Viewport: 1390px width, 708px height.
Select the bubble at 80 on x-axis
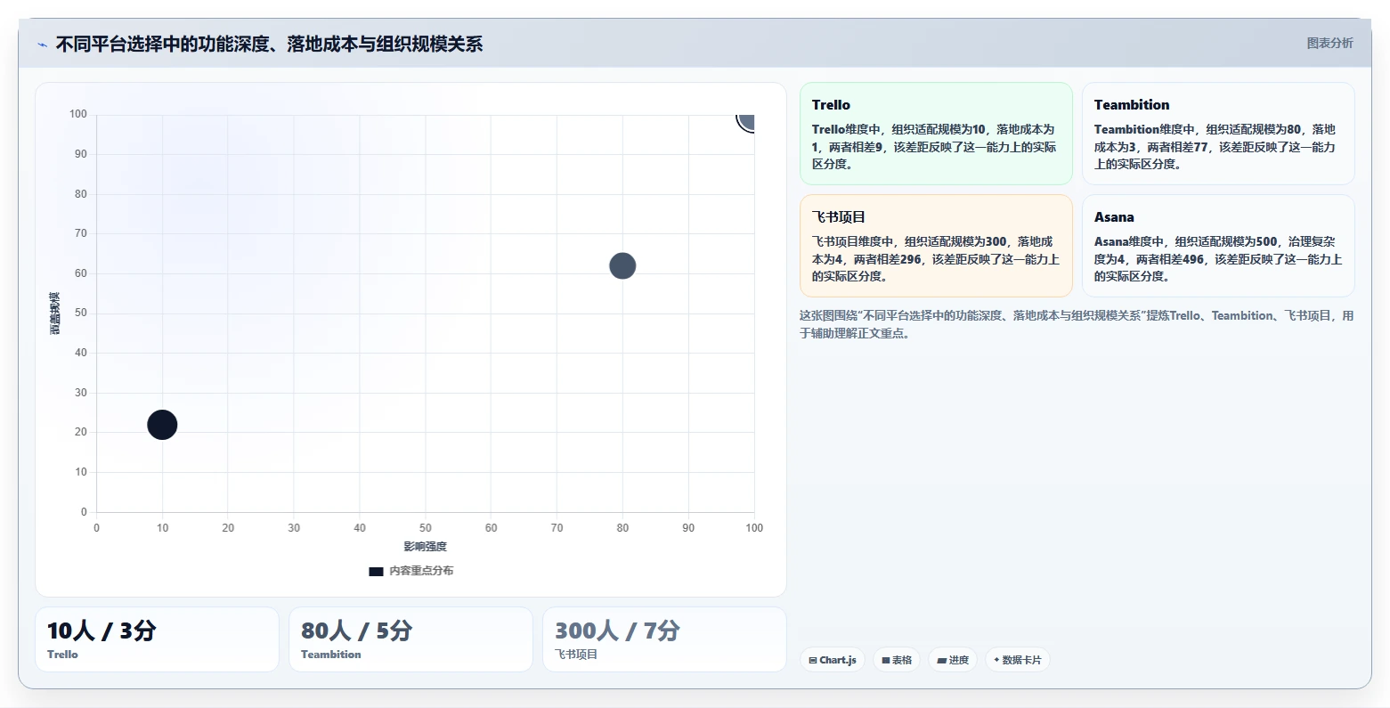[622, 265]
